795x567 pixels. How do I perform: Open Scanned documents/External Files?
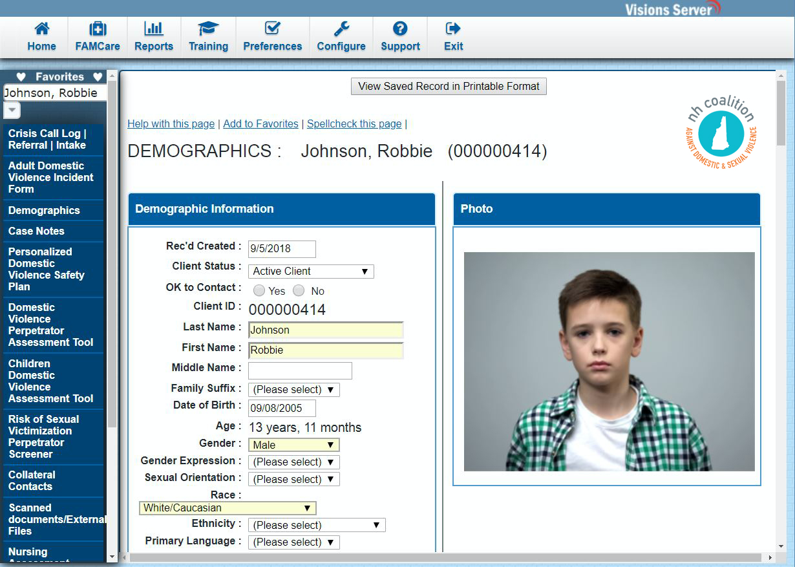[53, 519]
